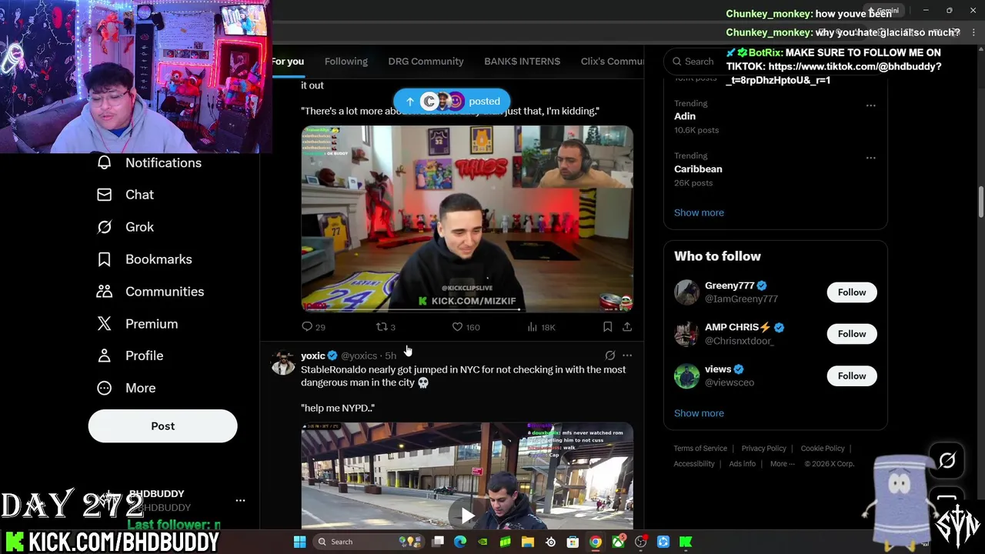985x554 pixels.
Task: Open Xbox app on the taskbar
Action: point(618,542)
